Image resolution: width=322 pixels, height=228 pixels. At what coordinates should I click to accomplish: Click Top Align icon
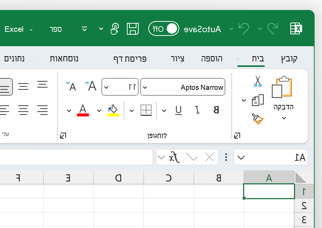[42, 84]
